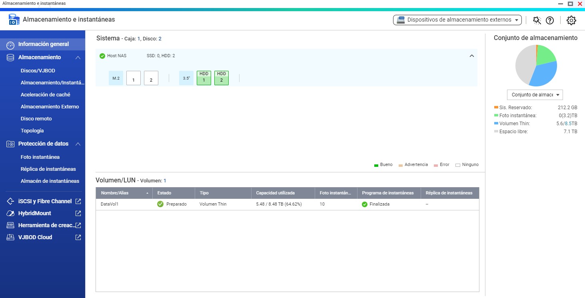Open the Topología sidebar item
Viewport: 585px width, 298px height.
[32, 131]
